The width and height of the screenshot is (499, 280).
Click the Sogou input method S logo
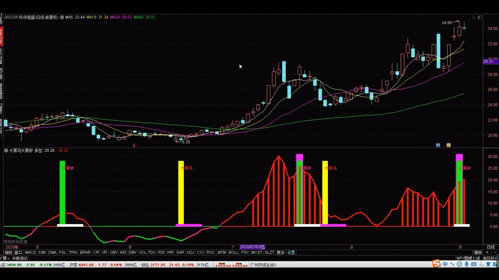pos(436,264)
